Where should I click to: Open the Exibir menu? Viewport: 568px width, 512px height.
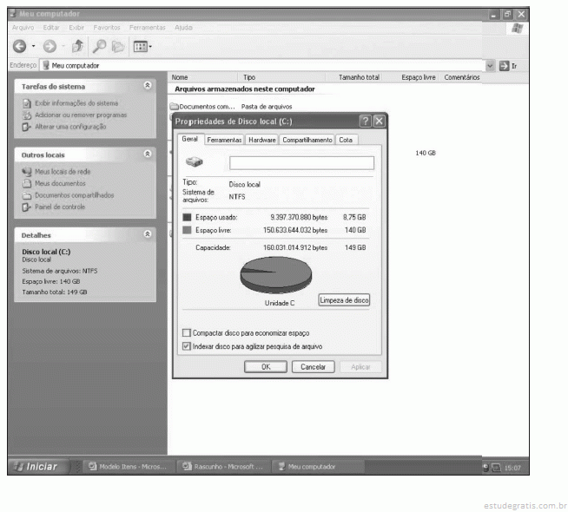coord(76,28)
